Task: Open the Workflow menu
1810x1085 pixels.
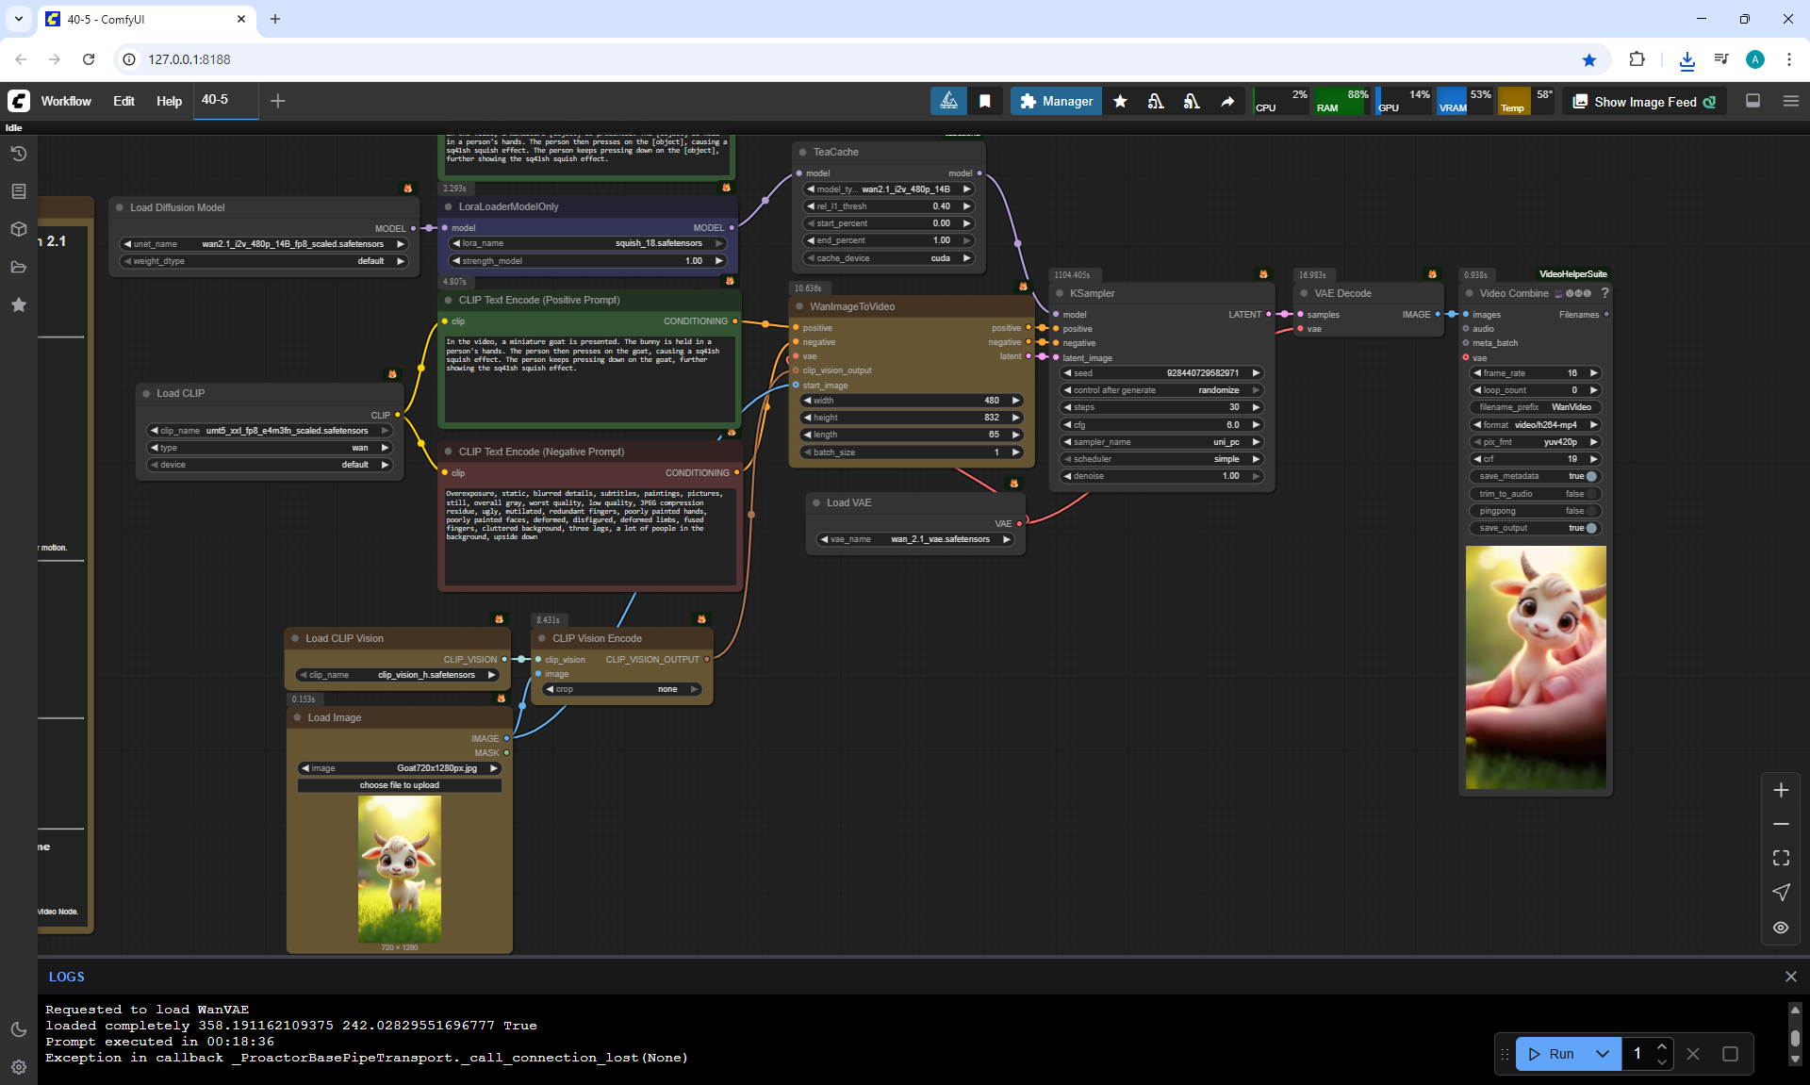Action: pos(66,101)
